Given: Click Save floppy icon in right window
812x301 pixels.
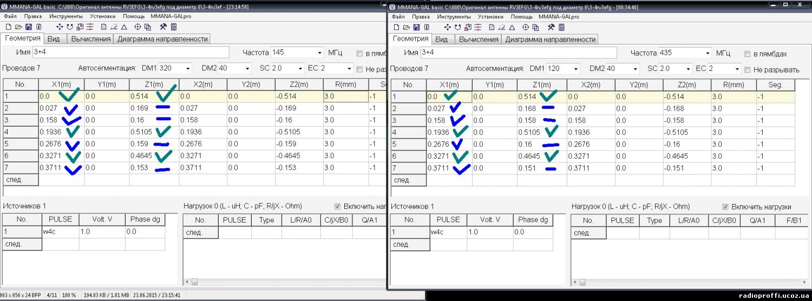Looking at the screenshot, I should (417, 28).
